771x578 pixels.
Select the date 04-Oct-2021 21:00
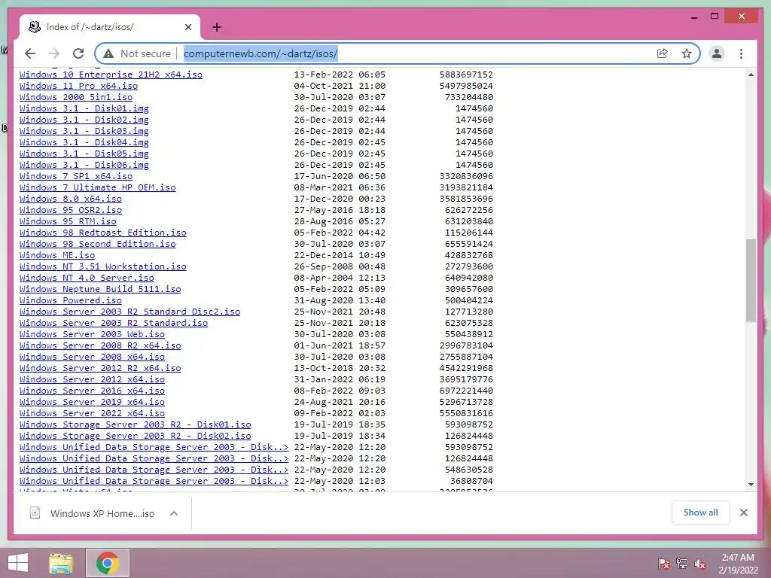pos(340,86)
